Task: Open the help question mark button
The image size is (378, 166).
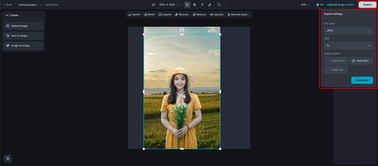Action: 8,159
